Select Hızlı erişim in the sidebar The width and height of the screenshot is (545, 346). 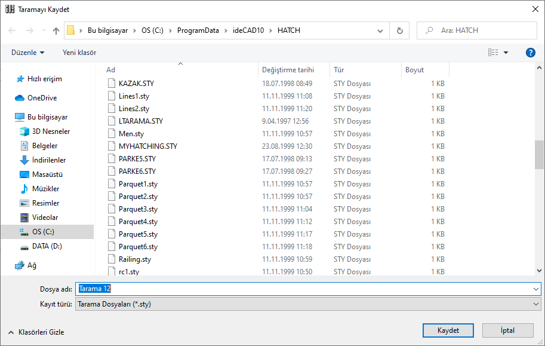pos(45,79)
